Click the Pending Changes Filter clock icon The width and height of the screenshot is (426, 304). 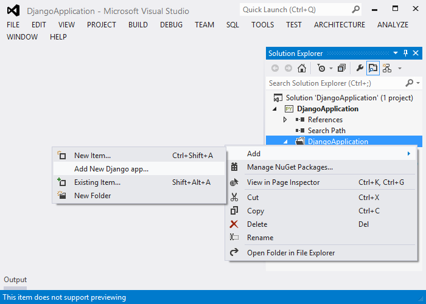(x=321, y=68)
